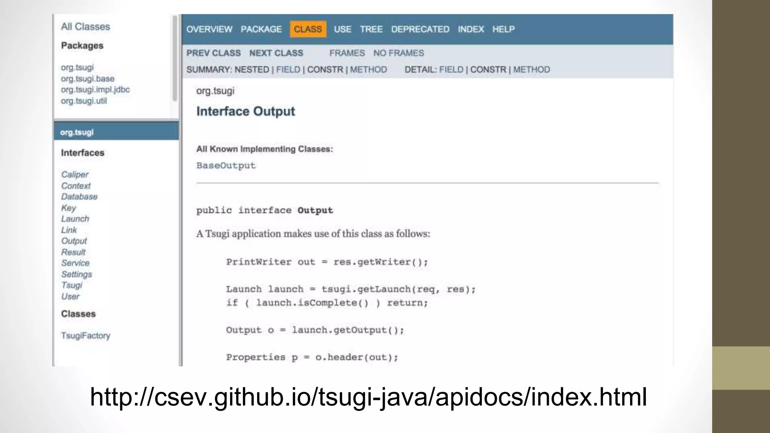
Task: Click the FRAMES link
Action: coord(347,53)
